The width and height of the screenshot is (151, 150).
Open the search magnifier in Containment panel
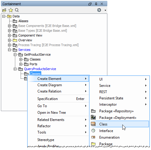[17, 10]
